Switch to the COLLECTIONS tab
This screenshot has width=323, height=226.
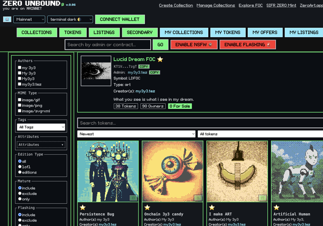click(x=37, y=32)
